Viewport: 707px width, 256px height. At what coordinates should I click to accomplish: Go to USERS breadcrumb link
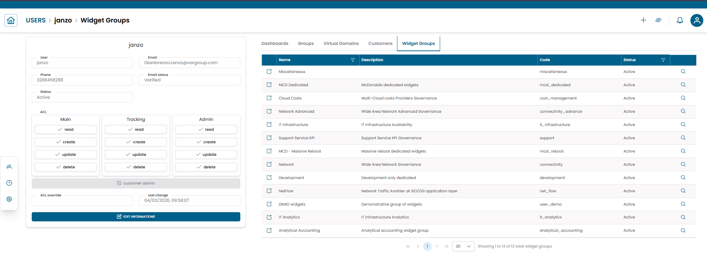coord(36,20)
